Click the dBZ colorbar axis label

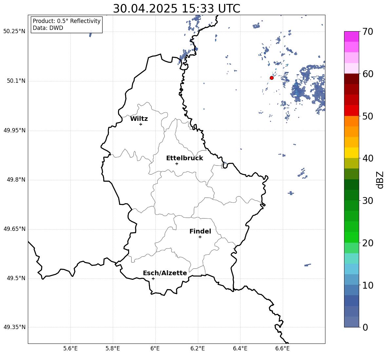380,180
